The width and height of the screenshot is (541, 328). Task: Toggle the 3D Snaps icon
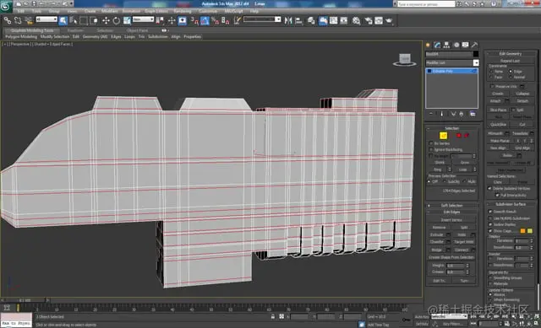pos(194,20)
